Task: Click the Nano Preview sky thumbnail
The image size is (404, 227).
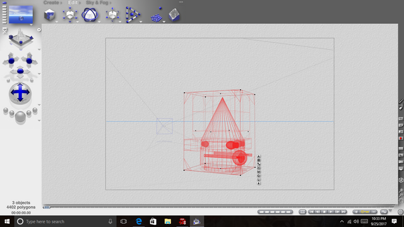Action: click(21, 14)
